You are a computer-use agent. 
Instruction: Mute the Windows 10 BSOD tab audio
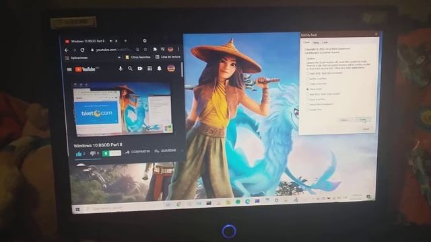[x=110, y=41]
